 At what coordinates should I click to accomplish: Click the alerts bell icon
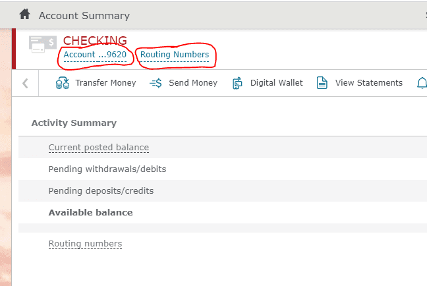click(422, 83)
